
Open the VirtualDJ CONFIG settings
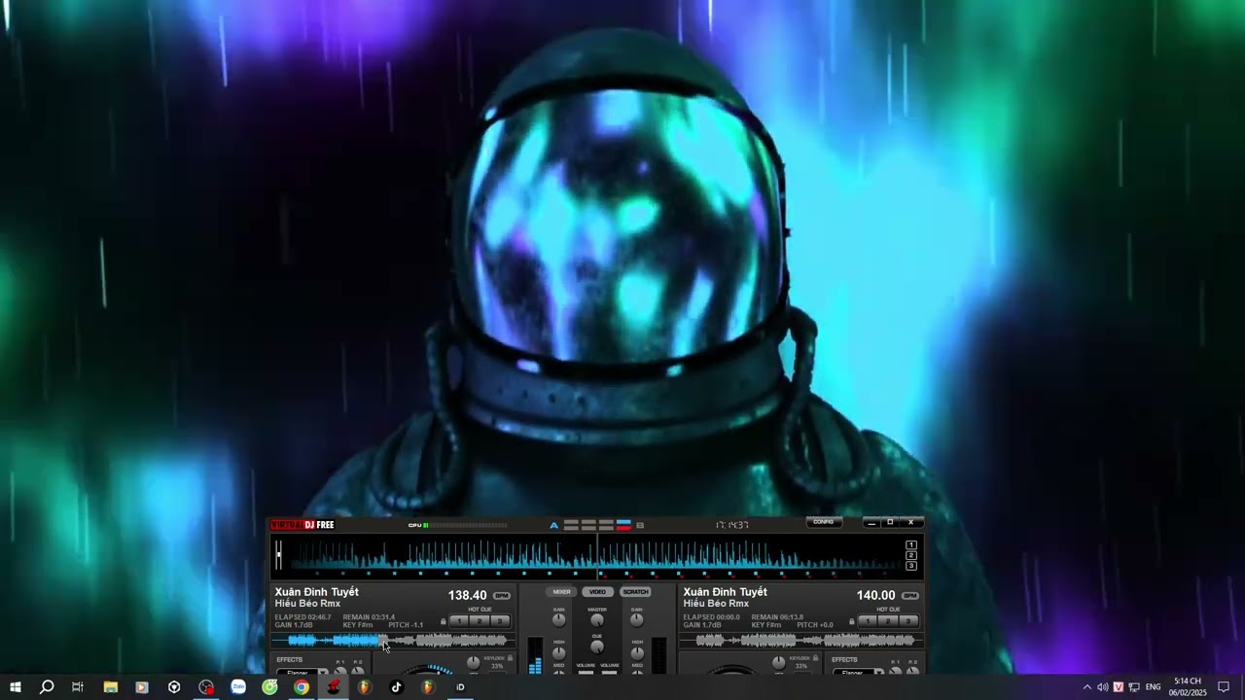(x=824, y=522)
